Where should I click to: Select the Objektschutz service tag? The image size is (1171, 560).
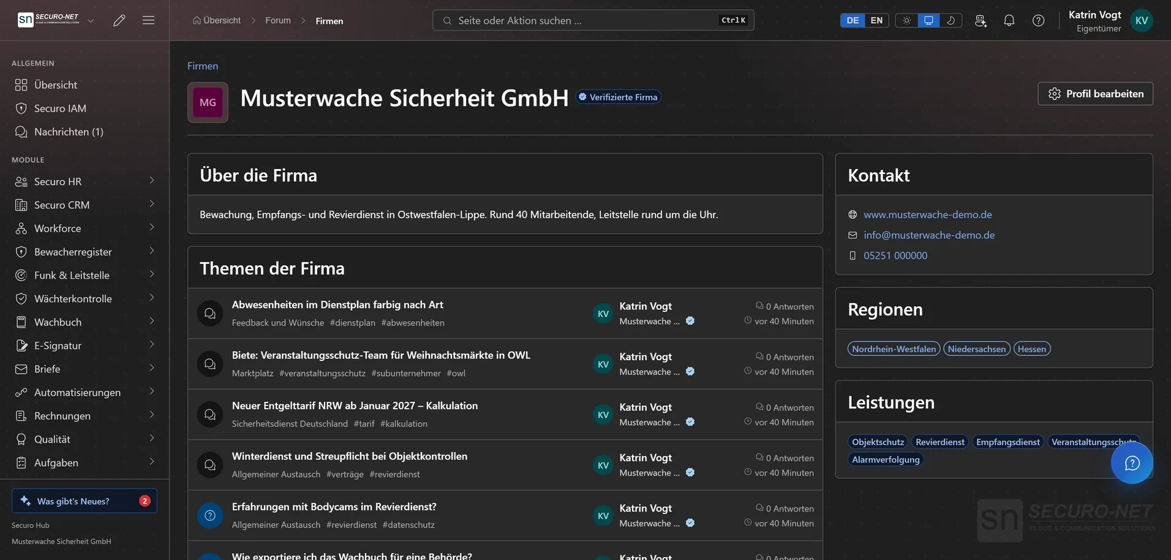[878, 442]
